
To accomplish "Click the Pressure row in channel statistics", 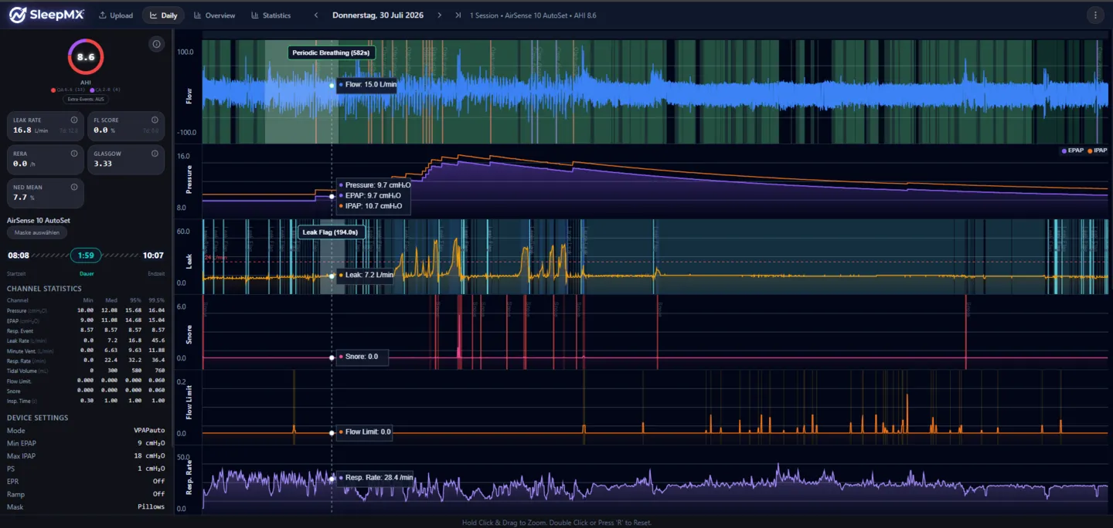I will click(x=85, y=310).
